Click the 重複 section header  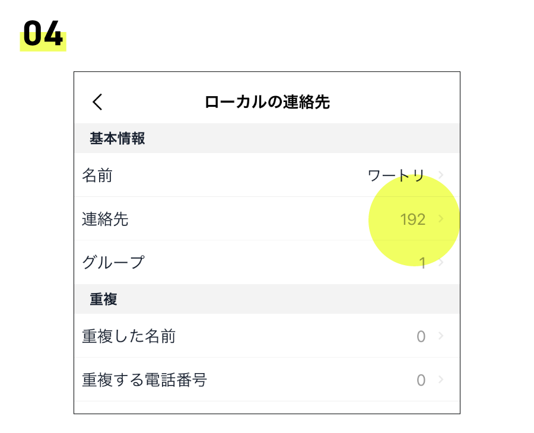(104, 299)
